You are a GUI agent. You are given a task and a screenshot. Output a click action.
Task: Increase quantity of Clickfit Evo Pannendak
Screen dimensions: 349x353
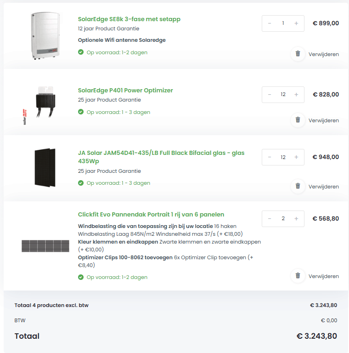[296, 219]
